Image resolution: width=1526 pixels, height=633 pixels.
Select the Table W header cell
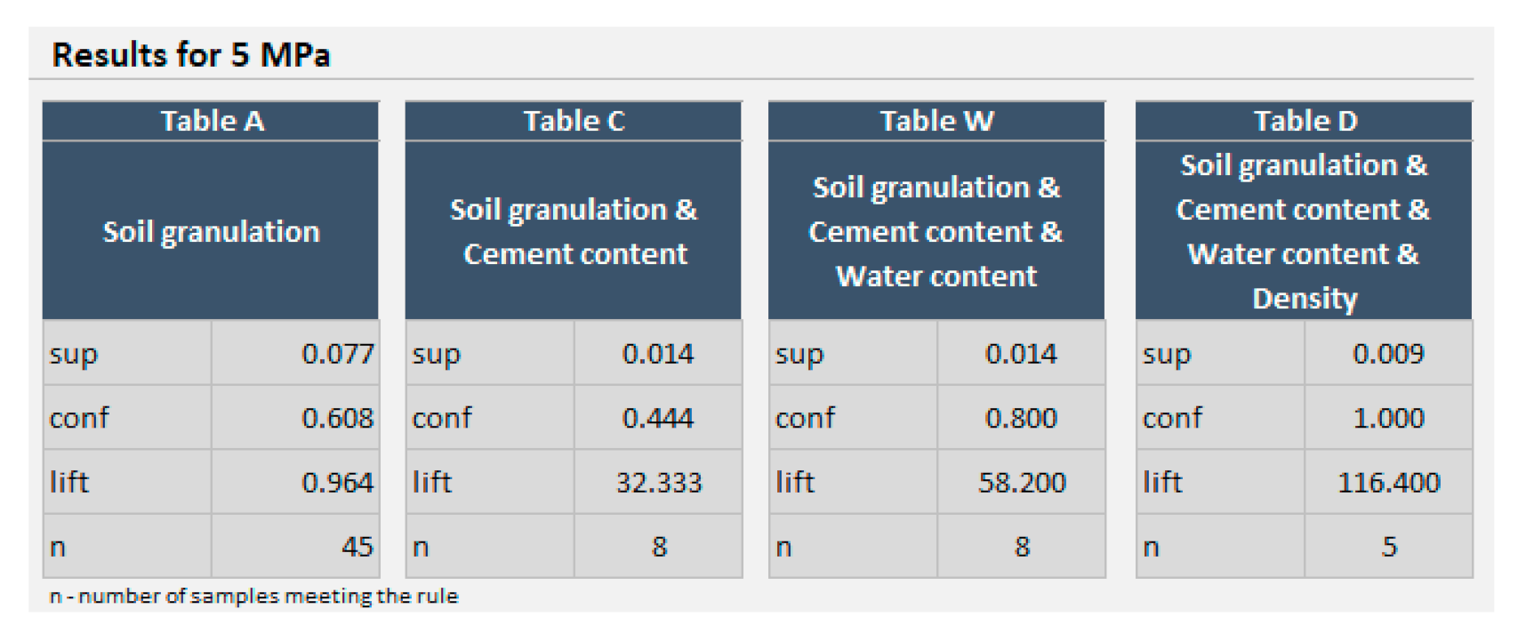coord(936,121)
